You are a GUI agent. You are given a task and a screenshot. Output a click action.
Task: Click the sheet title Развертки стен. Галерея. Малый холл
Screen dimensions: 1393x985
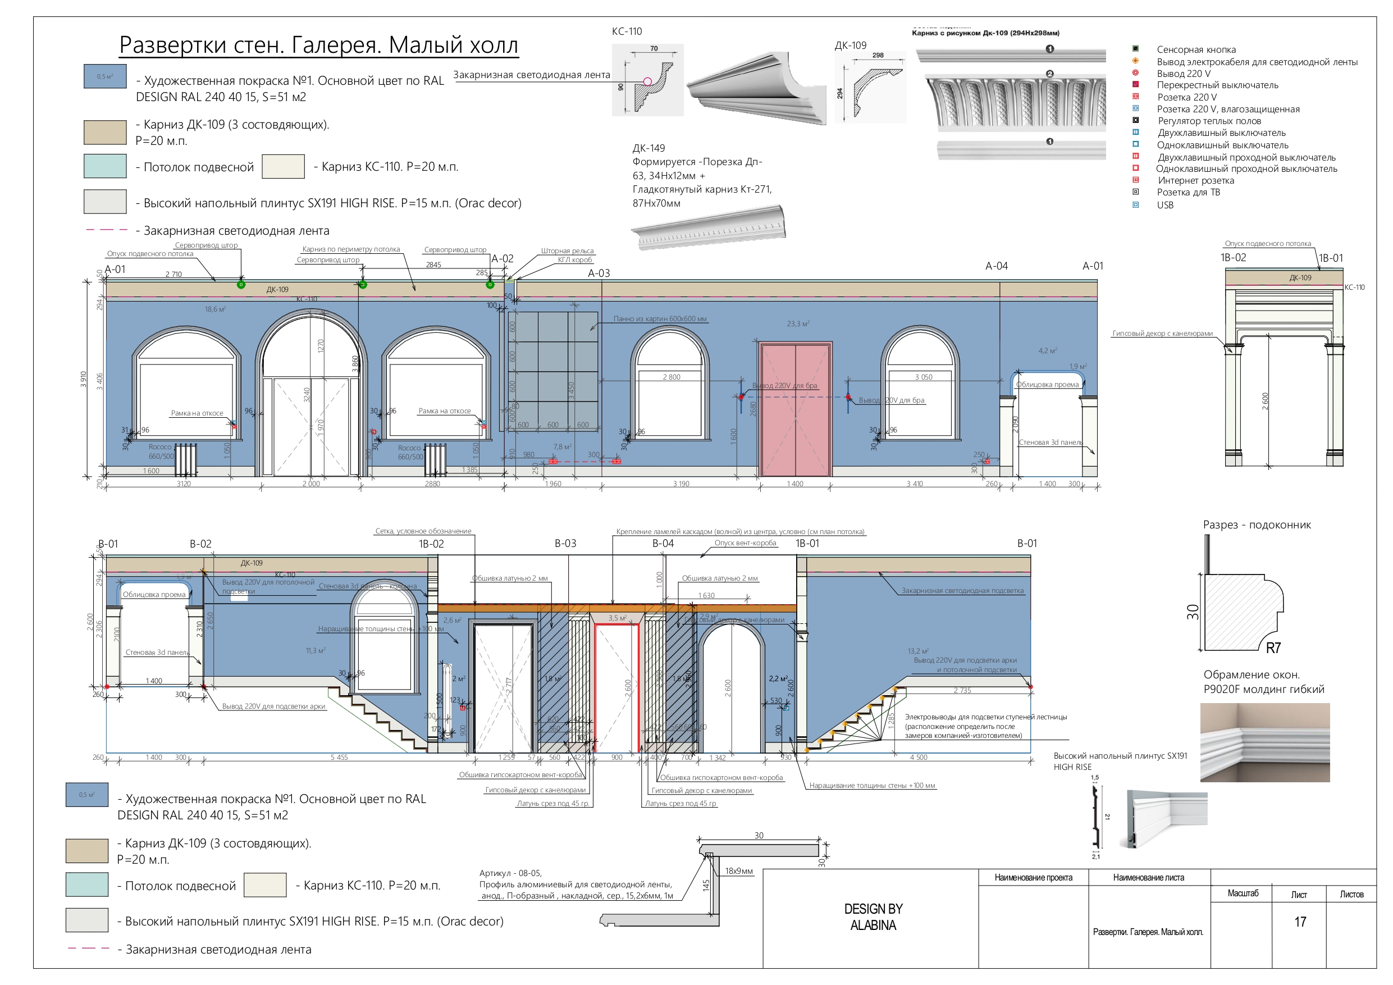click(x=318, y=45)
